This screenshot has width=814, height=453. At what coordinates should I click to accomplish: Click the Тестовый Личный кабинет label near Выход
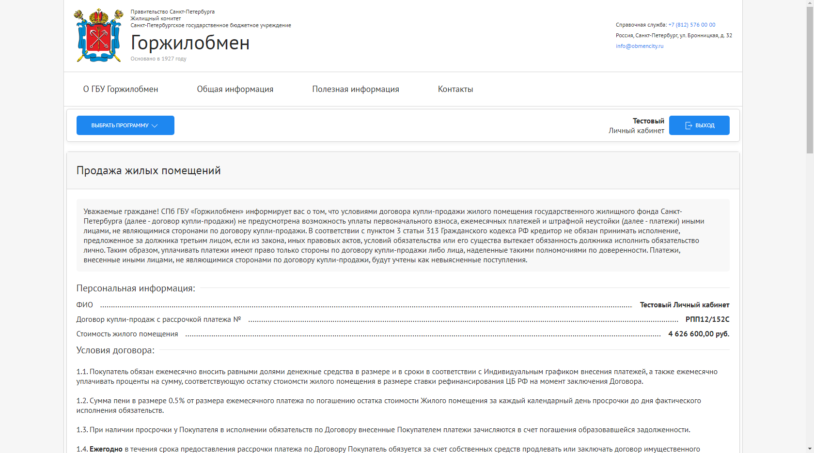636,126
